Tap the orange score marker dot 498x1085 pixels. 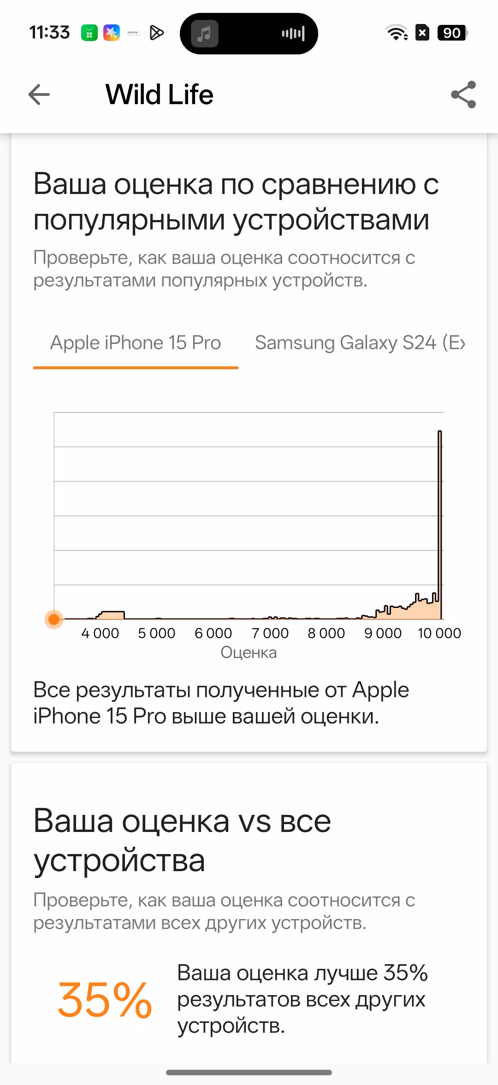coord(54,619)
